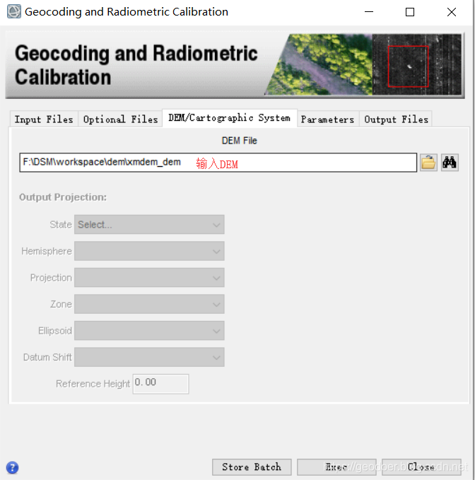475x480 pixels.
Task: Go to the Parameters tab
Action: (x=327, y=119)
